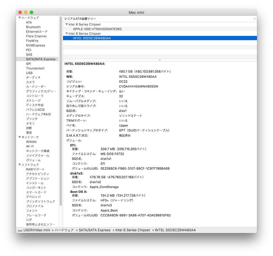Image resolution: width=273 pixels, height=256 pixels.
Task: Select SPI in the sidebar
Action: click(x=28, y=64)
